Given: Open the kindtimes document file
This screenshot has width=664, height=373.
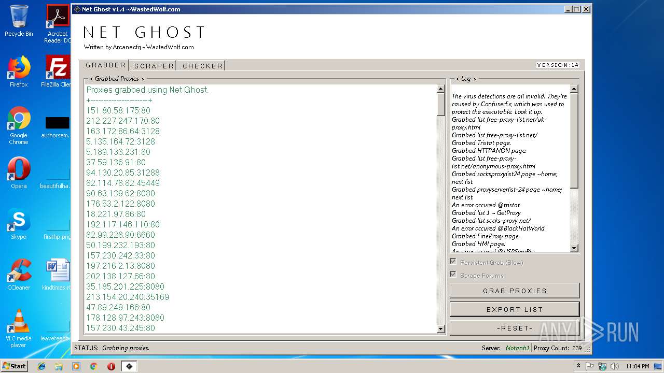Looking at the screenshot, I should point(58,275).
